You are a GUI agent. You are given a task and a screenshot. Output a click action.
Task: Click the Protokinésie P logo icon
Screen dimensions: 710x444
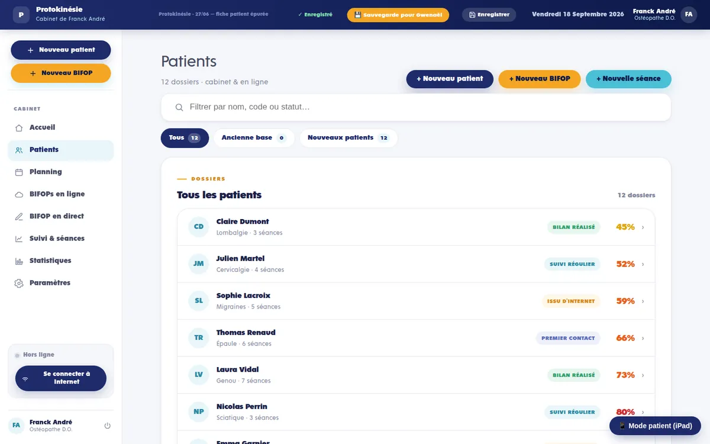click(21, 14)
